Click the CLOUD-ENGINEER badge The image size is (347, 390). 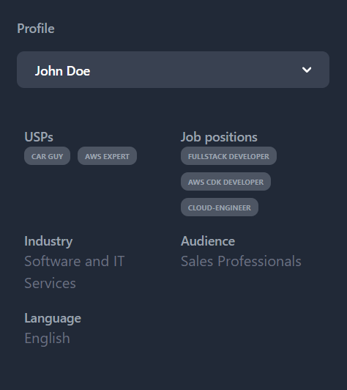tap(220, 207)
